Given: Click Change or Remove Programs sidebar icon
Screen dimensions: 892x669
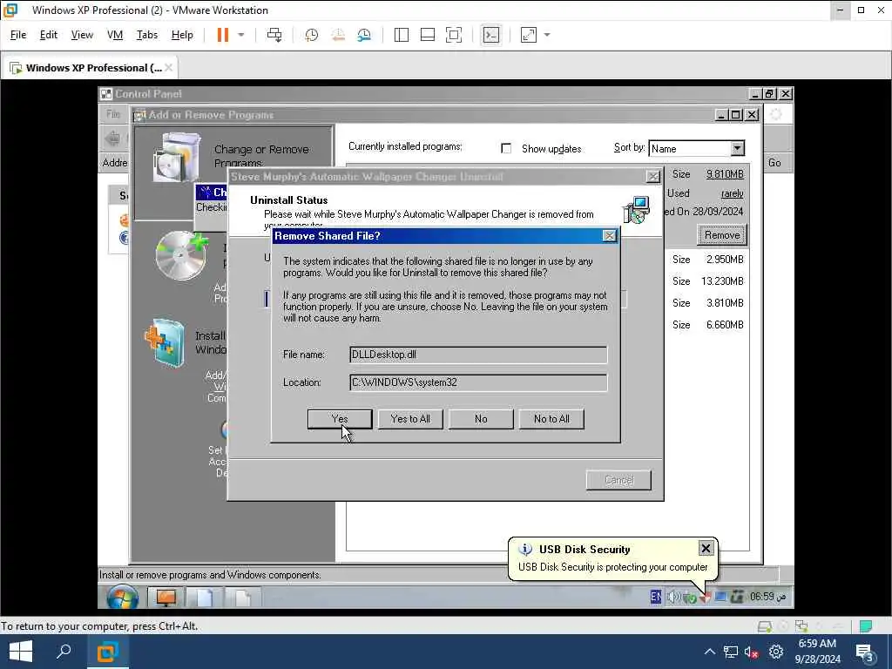Looking at the screenshot, I should [x=176, y=158].
